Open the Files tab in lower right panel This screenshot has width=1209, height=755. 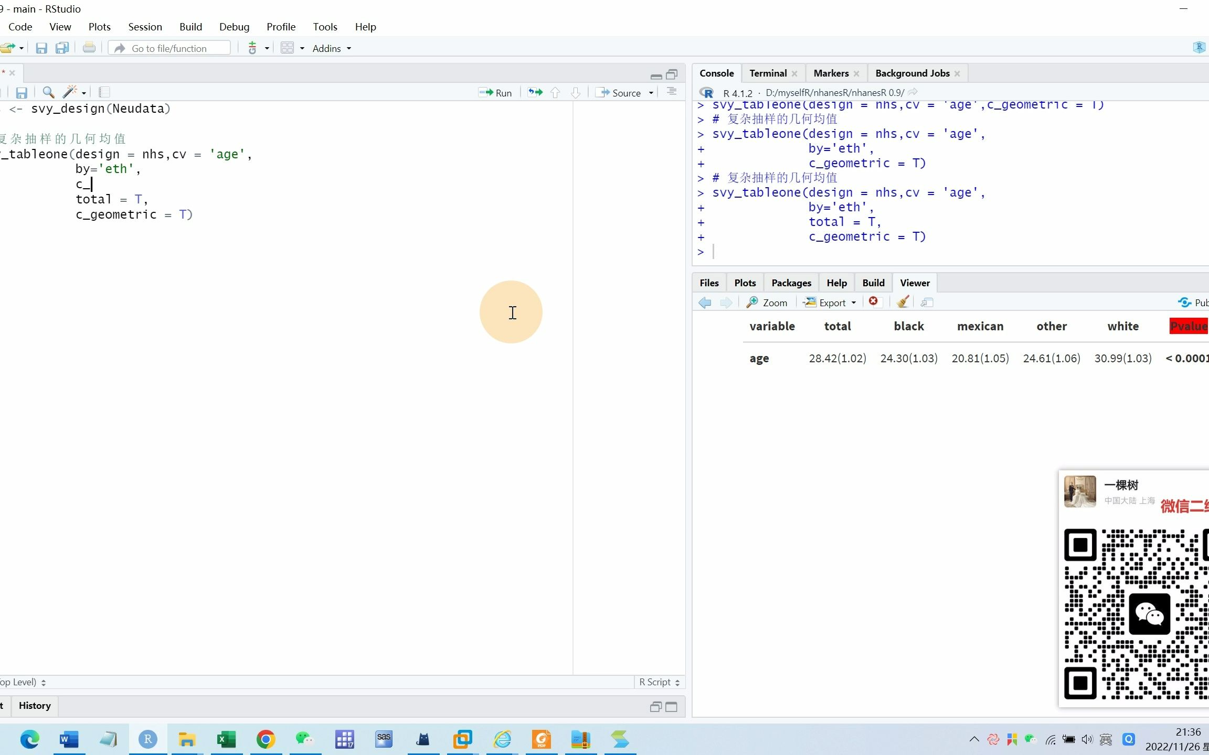(x=709, y=283)
